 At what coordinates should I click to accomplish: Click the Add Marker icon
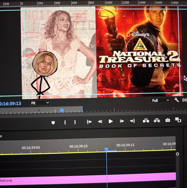coord(53,123)
